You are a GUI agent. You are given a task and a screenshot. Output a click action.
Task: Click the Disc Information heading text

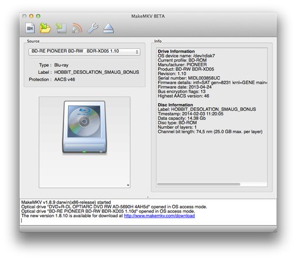tap(175, 104)
